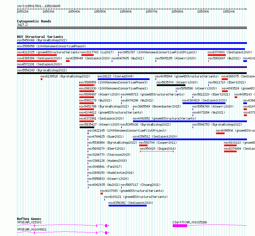
Task: Open nsv3048841 (Fan2017) variant
Action: tap(105, 167)
